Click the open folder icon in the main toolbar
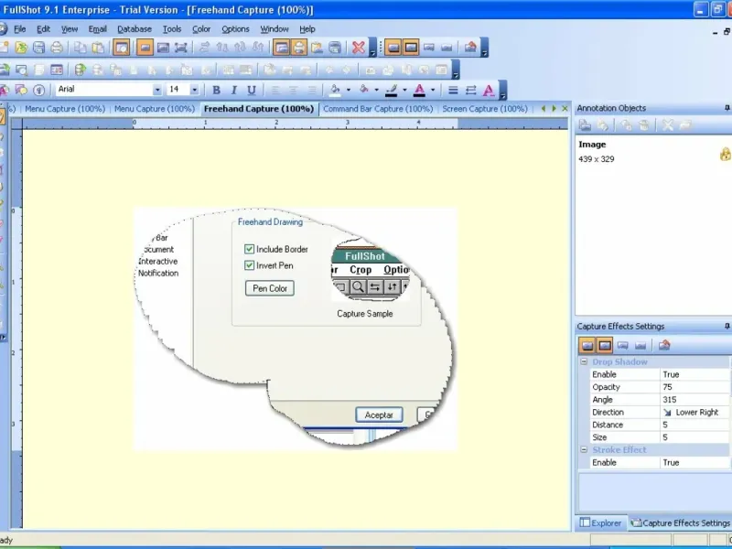Image resolution: width=732 pixels, height=549 pixels. click(x=21, y=48)
